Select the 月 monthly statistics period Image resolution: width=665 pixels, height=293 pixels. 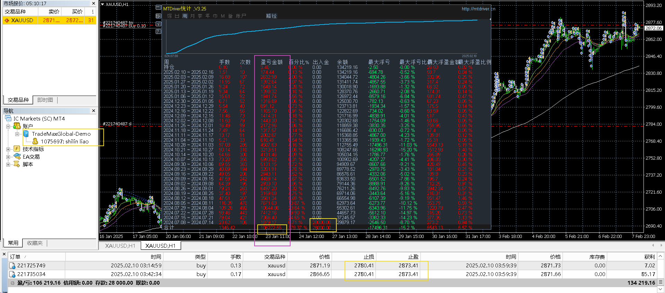[192, 16]
